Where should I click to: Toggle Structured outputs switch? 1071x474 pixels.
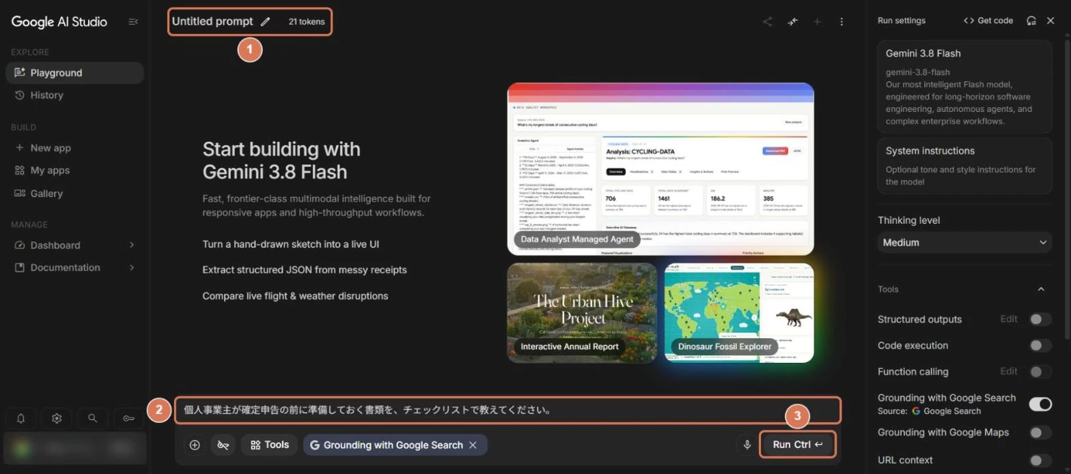(1040, 319)
